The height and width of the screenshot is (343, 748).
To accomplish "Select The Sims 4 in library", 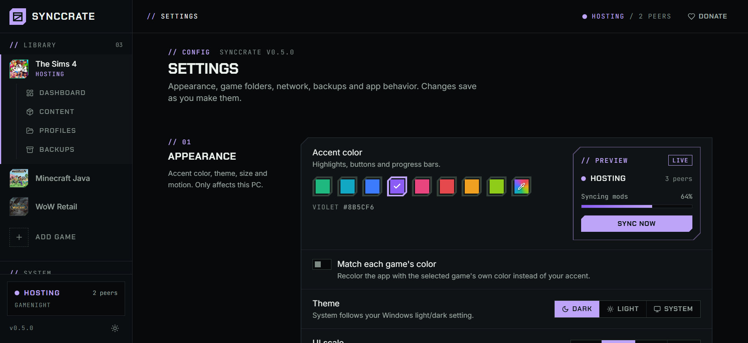I will click(x=66, y=69).
